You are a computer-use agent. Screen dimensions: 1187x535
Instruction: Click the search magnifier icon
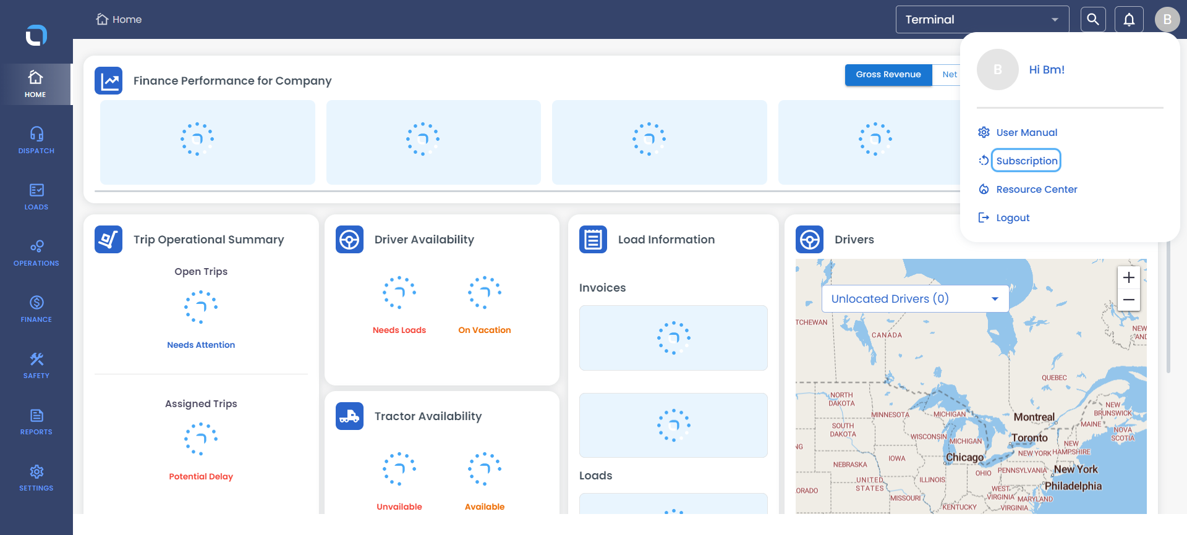click(x=1093, y=19)
